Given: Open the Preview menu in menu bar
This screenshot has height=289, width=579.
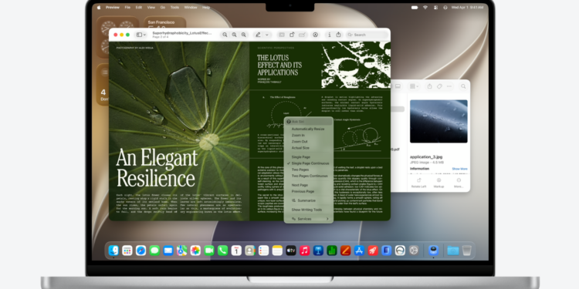Looking at the screenshot, I should [x=113, y=8].
